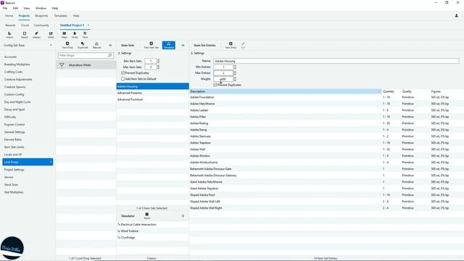Click the Edit entry pencil icon
The width and height of the screenshot is (464, 261).
[243, 45]
